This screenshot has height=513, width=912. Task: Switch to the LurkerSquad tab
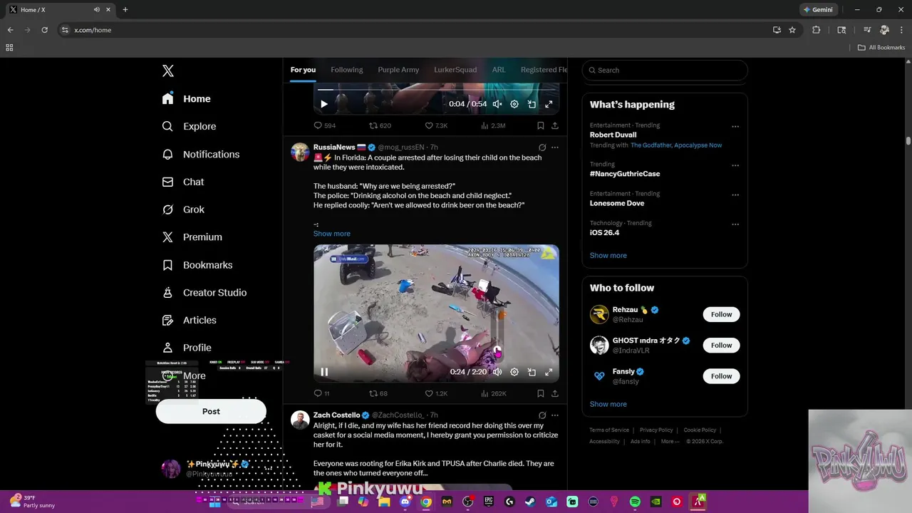point(455,70)
